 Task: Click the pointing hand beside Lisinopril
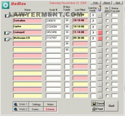tap(8, 33)
